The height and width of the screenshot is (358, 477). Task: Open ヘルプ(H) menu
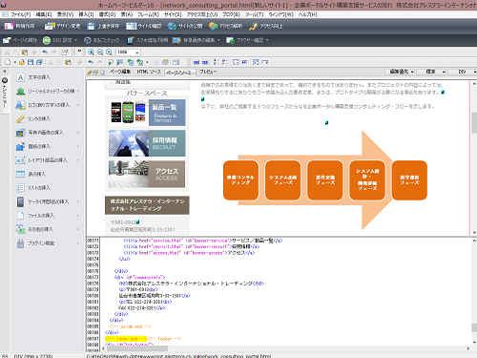coord(307,14)
